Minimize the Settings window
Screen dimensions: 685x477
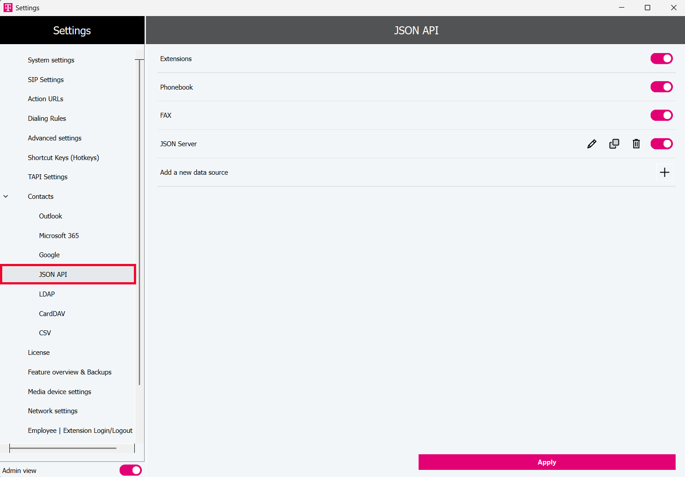pyautogui.click(x=622, y=8)
